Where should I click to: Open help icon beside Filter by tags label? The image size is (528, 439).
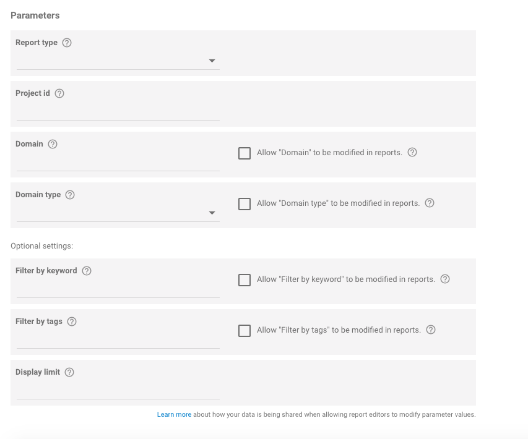72,322
